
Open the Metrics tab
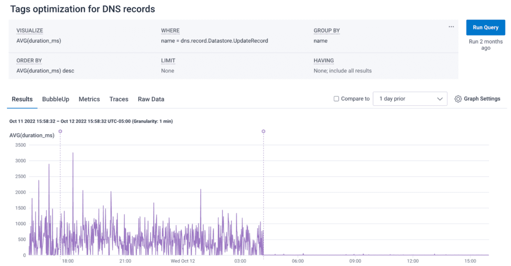[89, 99]
